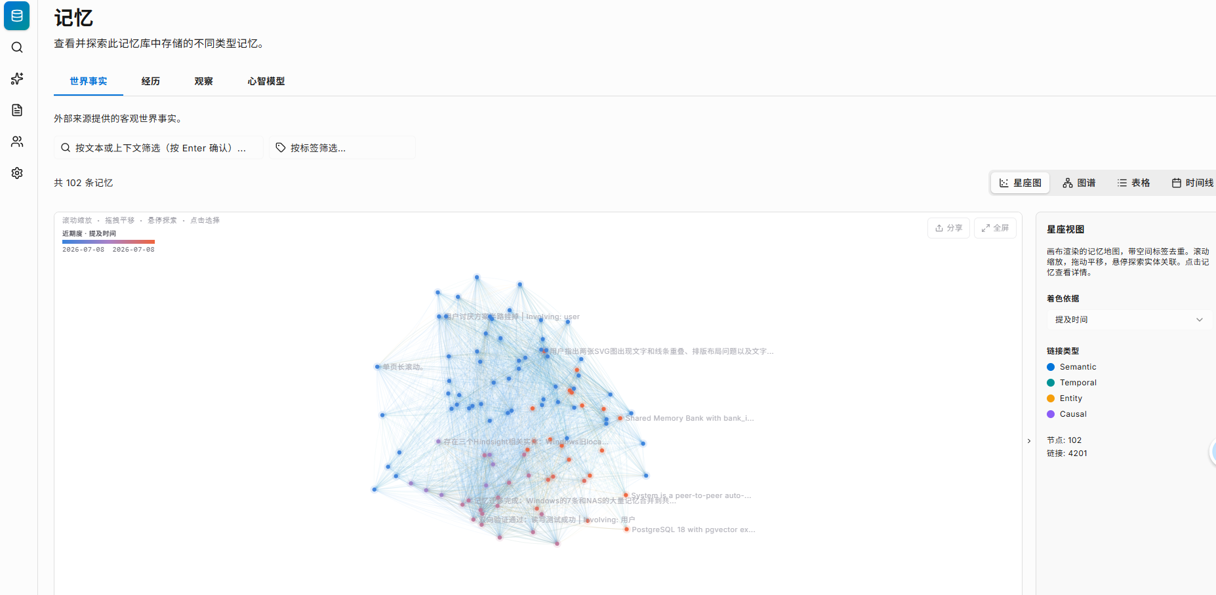
Task: Open the settings gear in left sidebar
Action: (x=17, y=173)
